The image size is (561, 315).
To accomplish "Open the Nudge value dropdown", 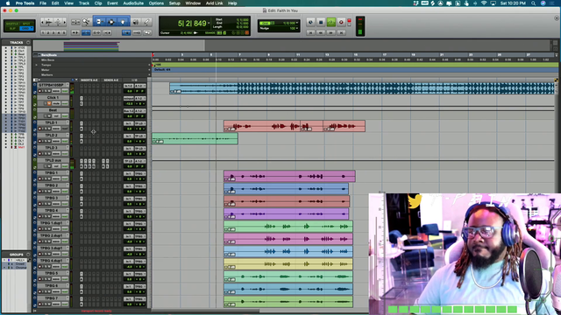I will [x=297, y=28].
